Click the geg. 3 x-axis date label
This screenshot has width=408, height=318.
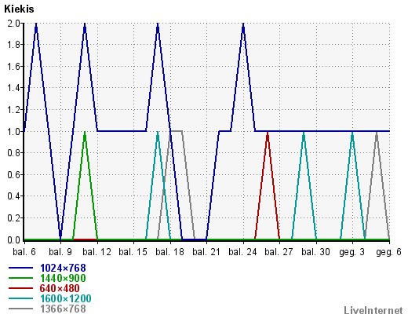352,252
